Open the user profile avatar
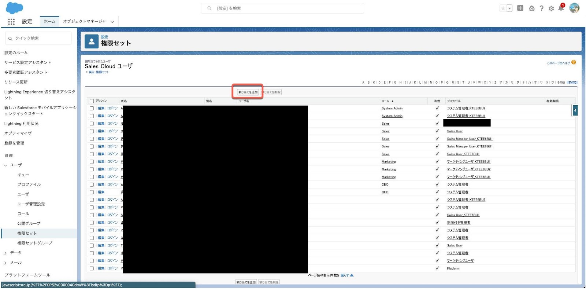586x289 pixels. click(x=574, y=8)
